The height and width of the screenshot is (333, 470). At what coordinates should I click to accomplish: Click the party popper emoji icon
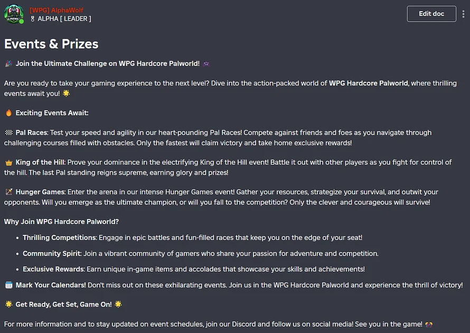click(x=8, y=63)
